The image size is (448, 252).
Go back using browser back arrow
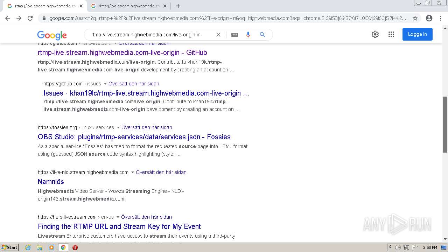click(x=8, y=18)
